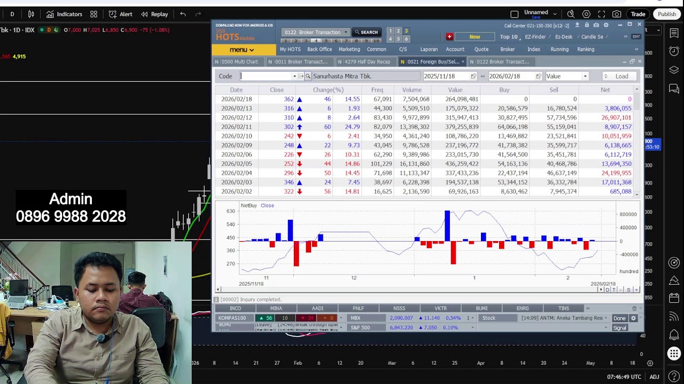Viewport: 684px width, 384px height.
Task: Open watchlist panel in right sidebar
Action: pyautogui.click(x=674, y=33)
